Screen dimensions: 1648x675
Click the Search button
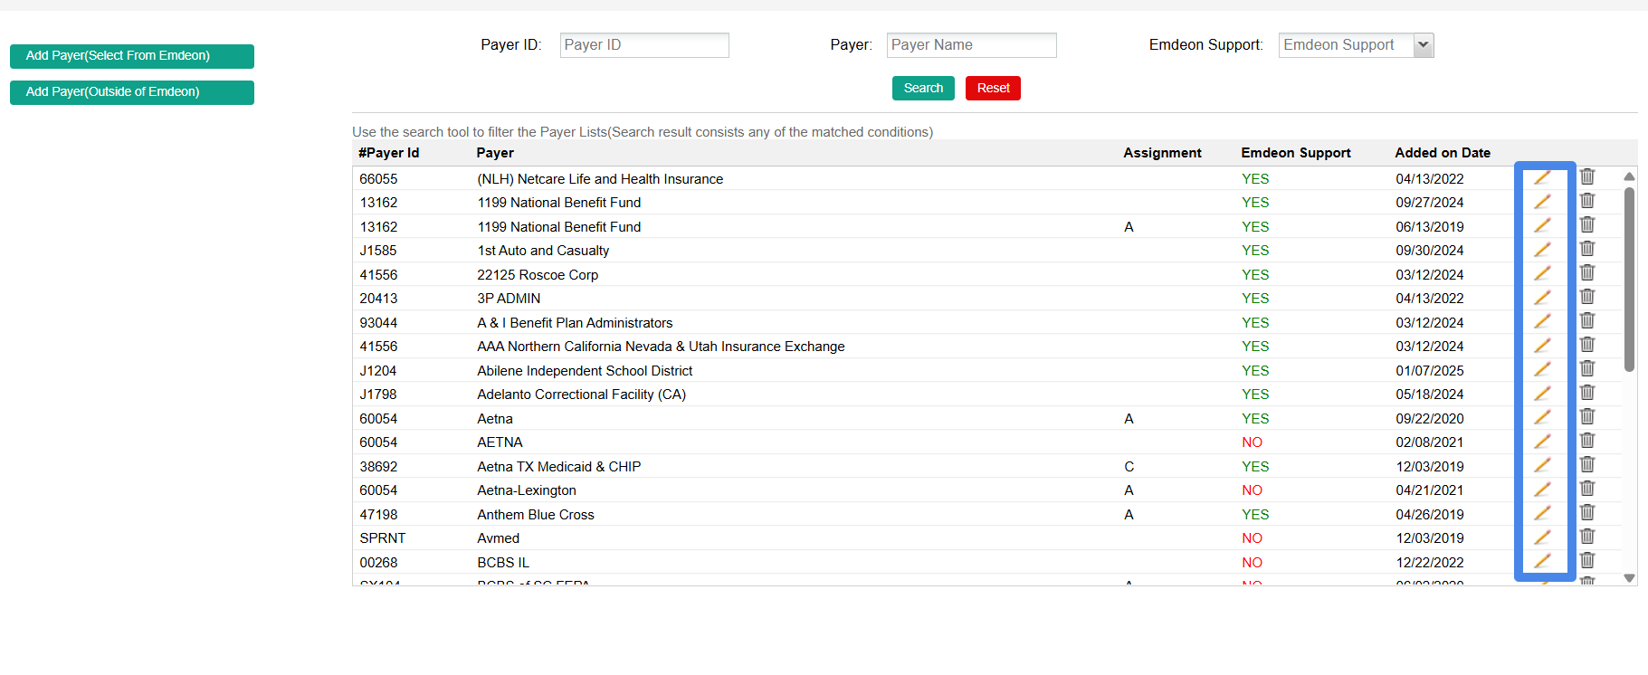tap(923, 88)
